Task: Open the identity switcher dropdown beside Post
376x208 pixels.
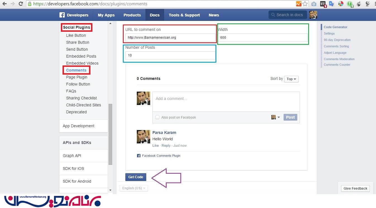Action: click(276, 117)
